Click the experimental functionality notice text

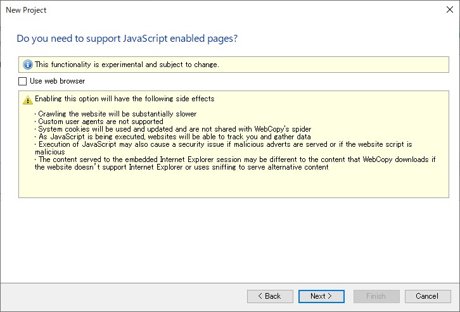pos(127,65)
